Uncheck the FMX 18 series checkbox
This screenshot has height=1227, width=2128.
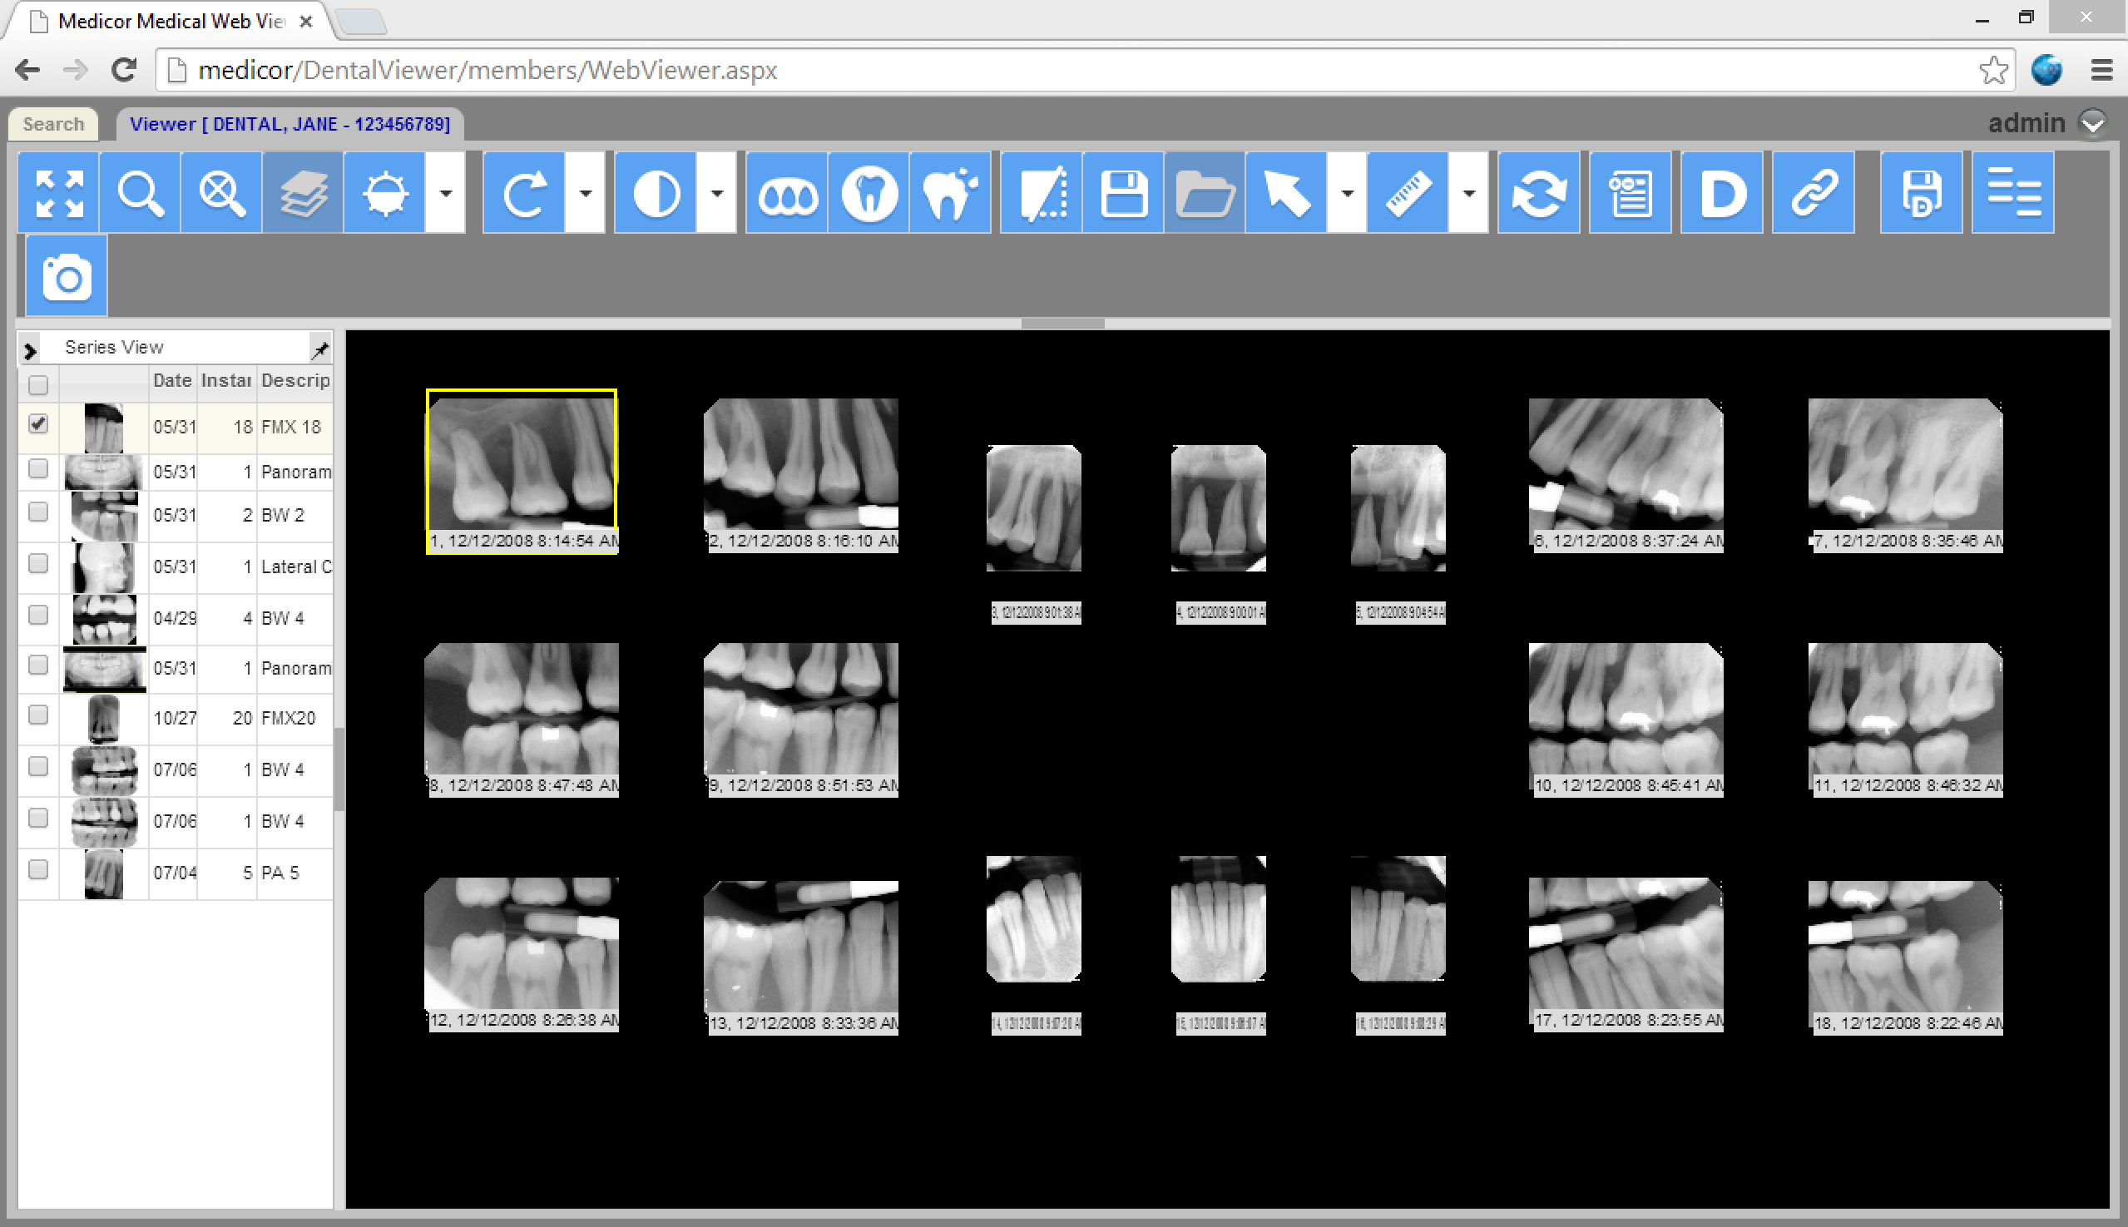[38, 424]
